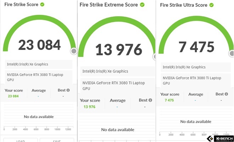
Task: Click the green 7 475 under Your score
Action: point(169,100)
